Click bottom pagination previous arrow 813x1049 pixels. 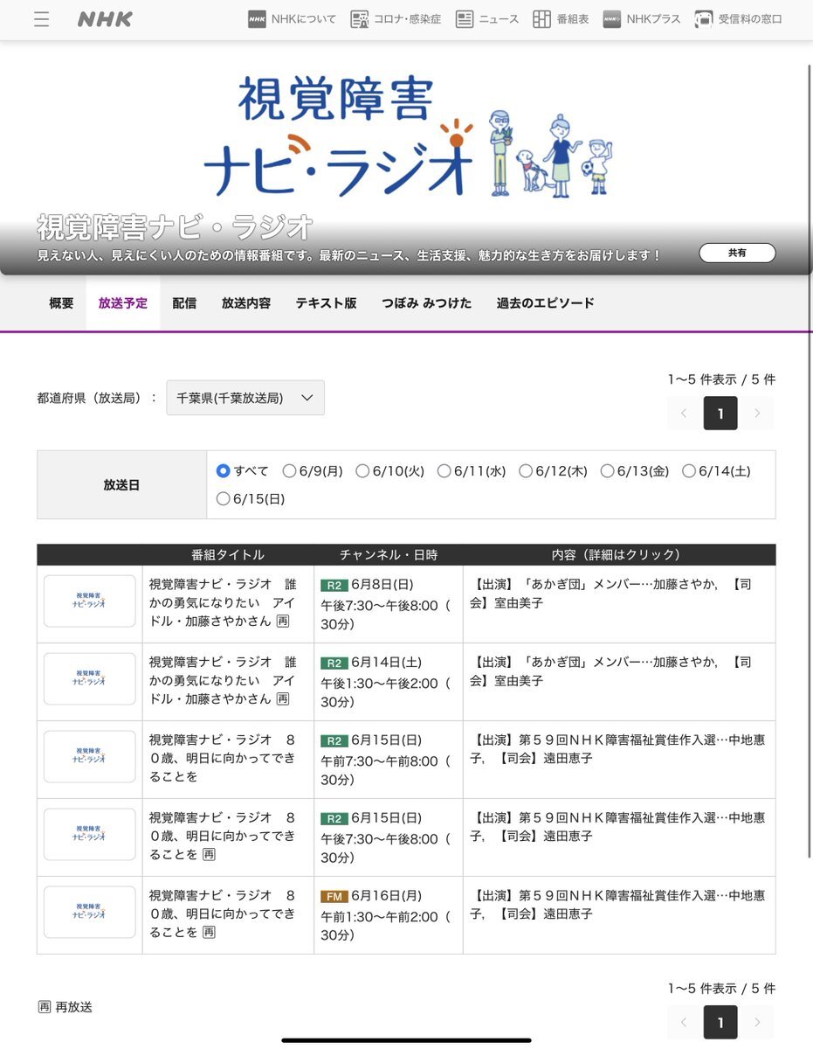684,1022
